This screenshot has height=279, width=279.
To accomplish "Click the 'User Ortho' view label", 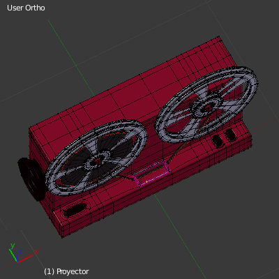I will (26, 8).
